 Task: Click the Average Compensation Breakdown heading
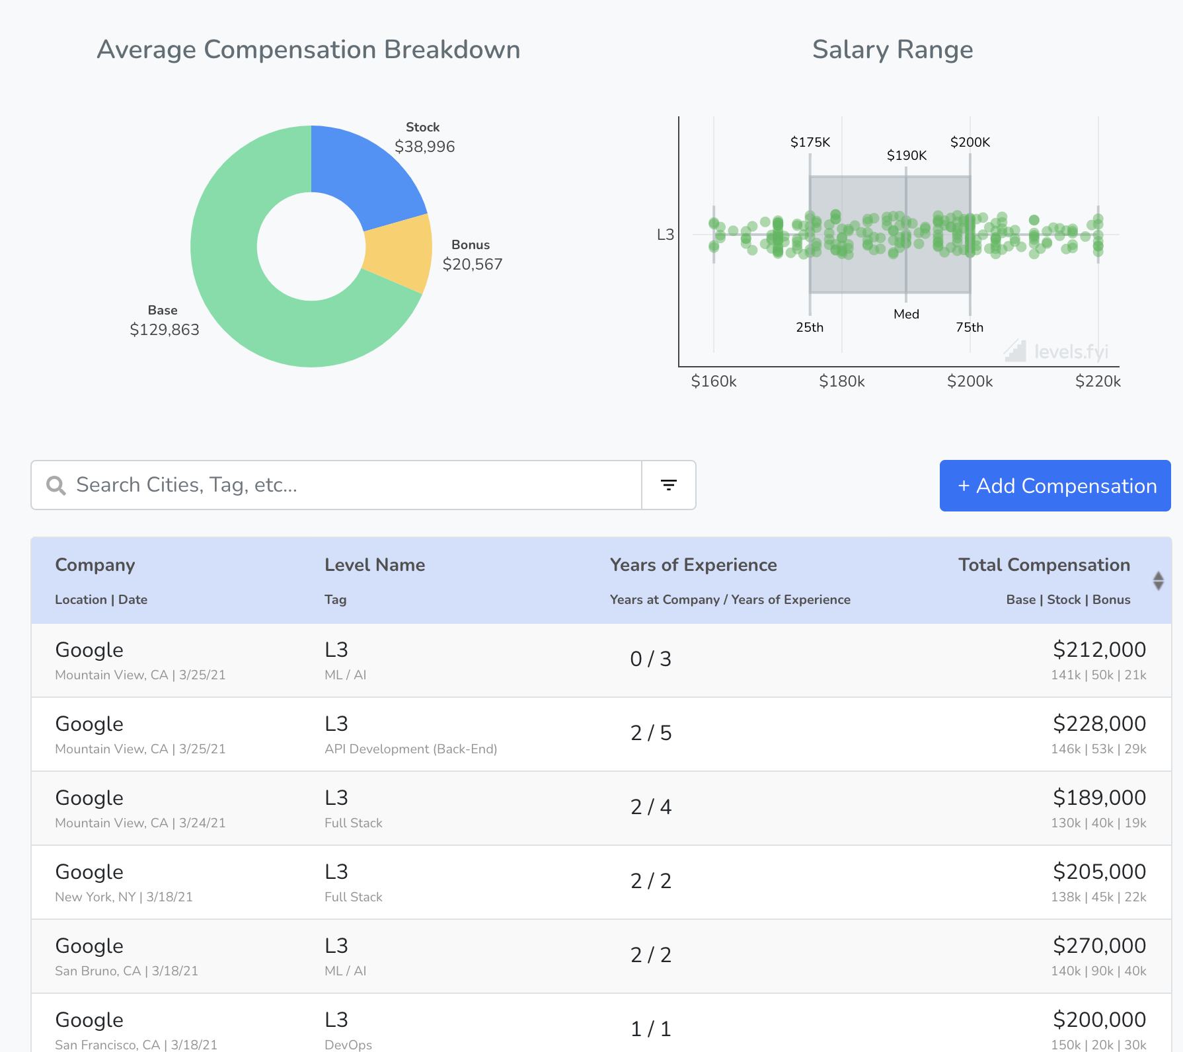click(x=309, y=50)
